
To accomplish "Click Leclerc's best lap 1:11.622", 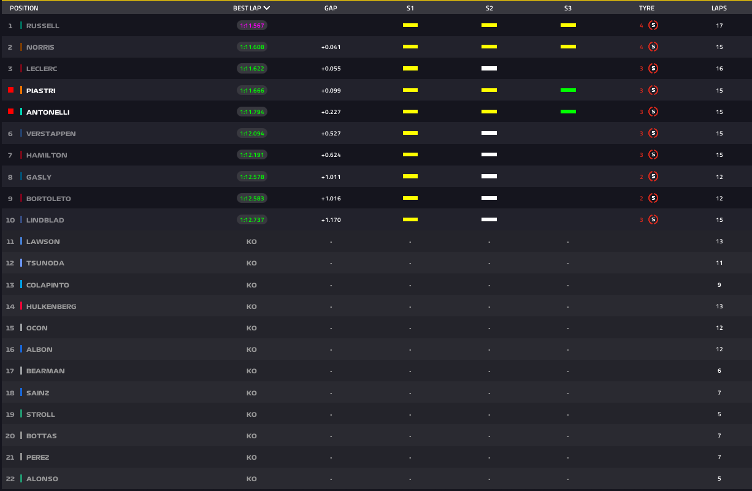I will tap(252, 69).
